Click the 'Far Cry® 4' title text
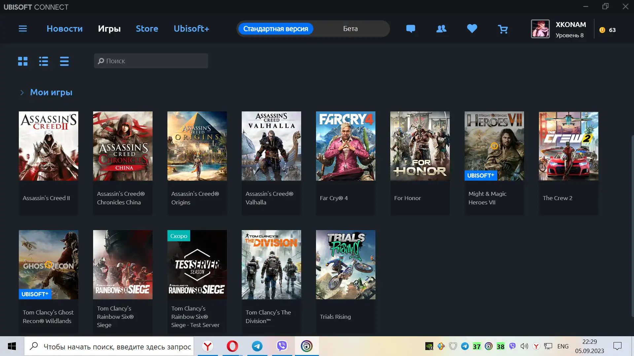 tap(334, 198)
